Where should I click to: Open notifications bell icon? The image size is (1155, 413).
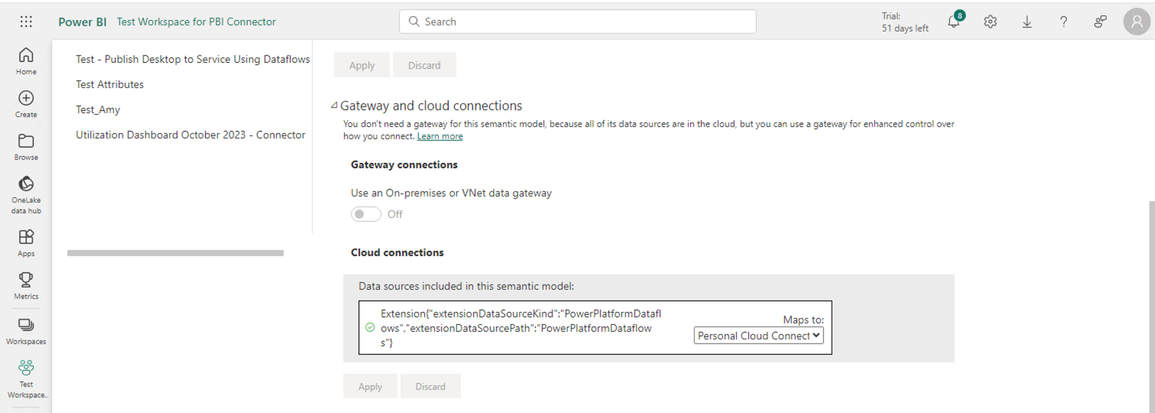pyautogui.click(x=953, y=22)
